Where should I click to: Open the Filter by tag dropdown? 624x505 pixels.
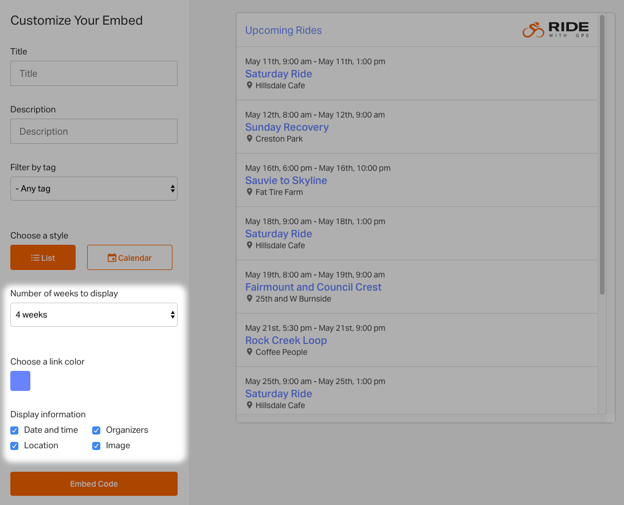pos(94,189)
